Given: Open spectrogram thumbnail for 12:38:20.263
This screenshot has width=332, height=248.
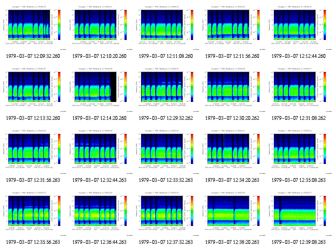Looking at the screenshot, I should (232, 213).
